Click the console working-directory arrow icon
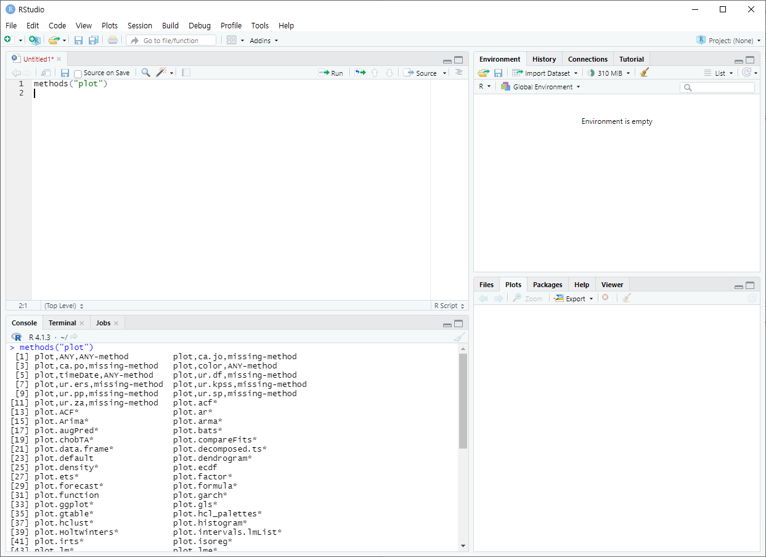 coord(74,337)
